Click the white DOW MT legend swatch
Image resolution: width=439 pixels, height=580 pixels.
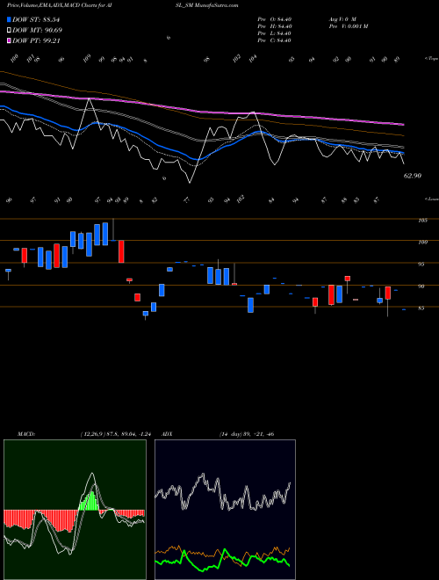click(x=10, y=31)
